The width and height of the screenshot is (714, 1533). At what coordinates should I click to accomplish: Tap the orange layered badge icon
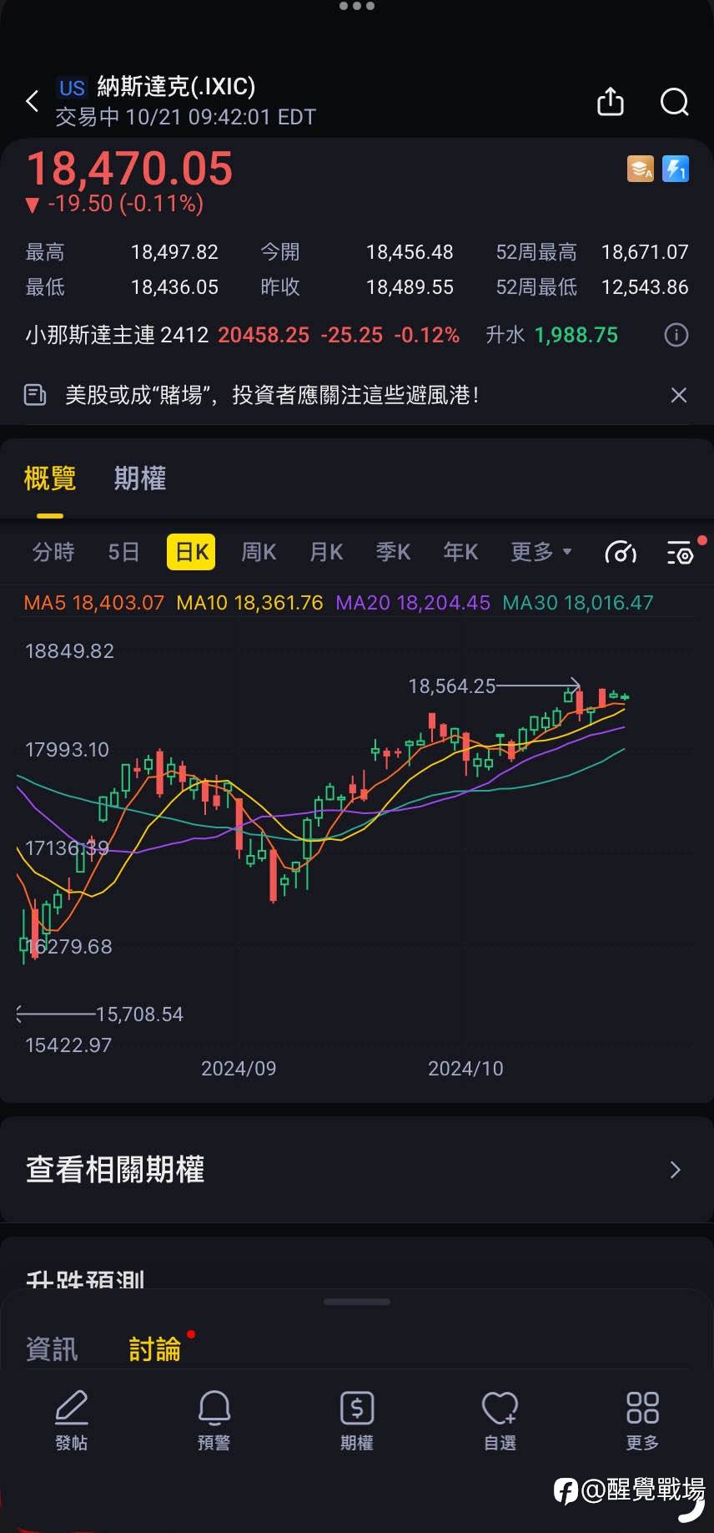click(x=641, y=169)
